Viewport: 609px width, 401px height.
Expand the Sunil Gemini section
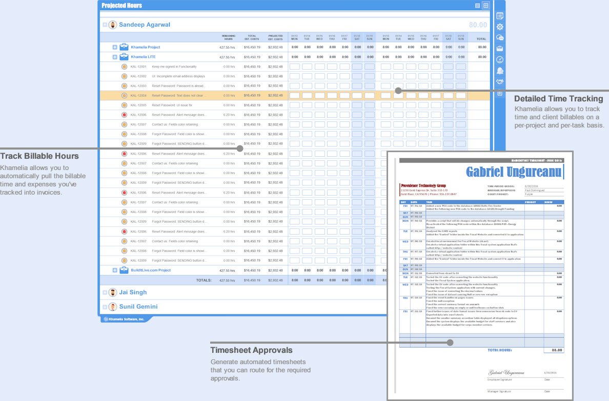[x=105, y=307]
